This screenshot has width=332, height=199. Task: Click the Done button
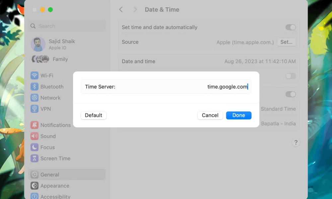239,115
